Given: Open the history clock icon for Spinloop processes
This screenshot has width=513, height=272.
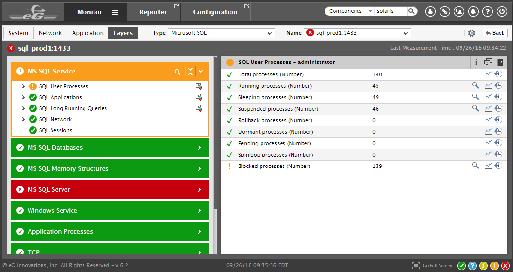Looking at the screenshot, I should (x=498, y=155).
